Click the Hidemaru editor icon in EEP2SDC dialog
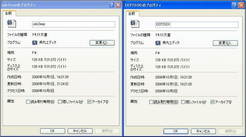 (x=158, y=43)
